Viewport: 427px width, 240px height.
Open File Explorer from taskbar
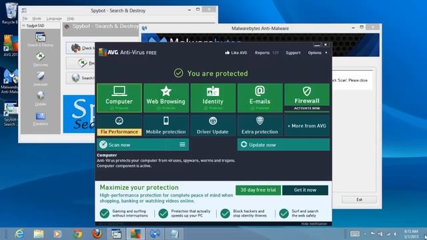(x=39, y=234)
